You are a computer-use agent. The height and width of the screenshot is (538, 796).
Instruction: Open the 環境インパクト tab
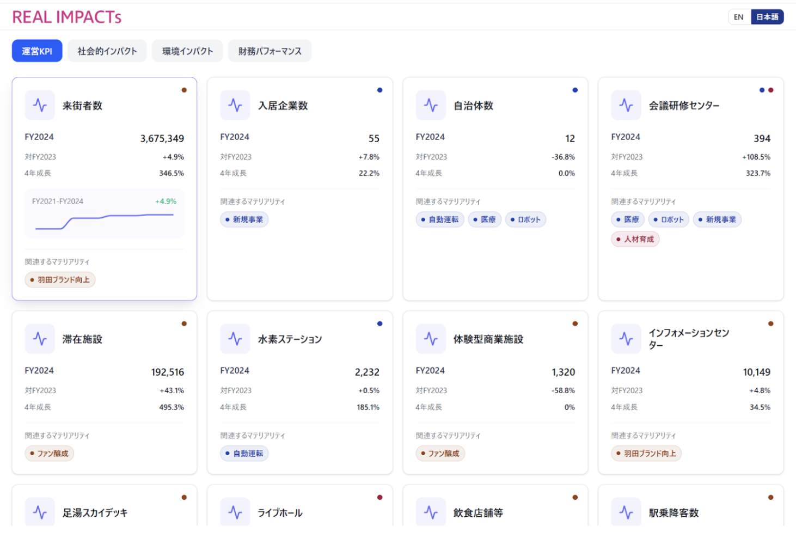(x=187, y=51)
